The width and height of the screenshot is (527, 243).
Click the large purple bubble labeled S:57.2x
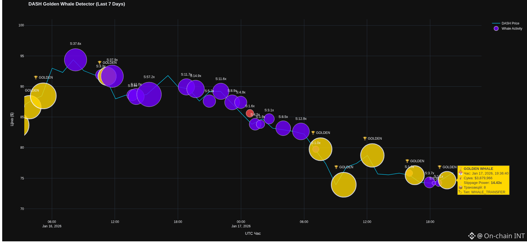[x=149, y=94]
